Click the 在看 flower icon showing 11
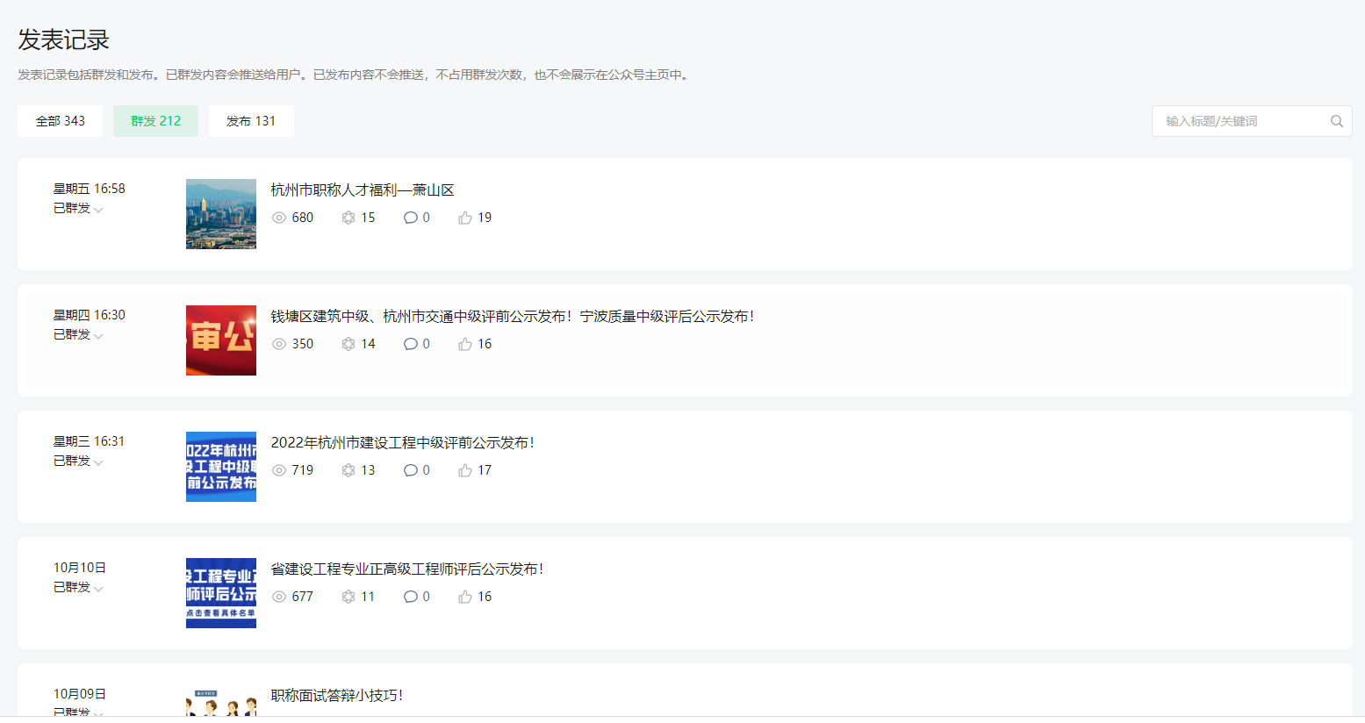This screenshot has width=1365, height=723. tap(348, 597)
